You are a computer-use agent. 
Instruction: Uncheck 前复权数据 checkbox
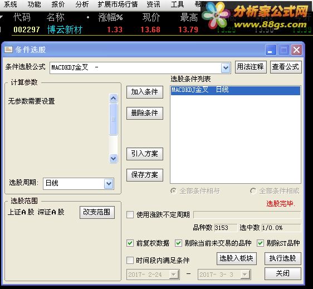pyautogui.click(x=130, y=243)
